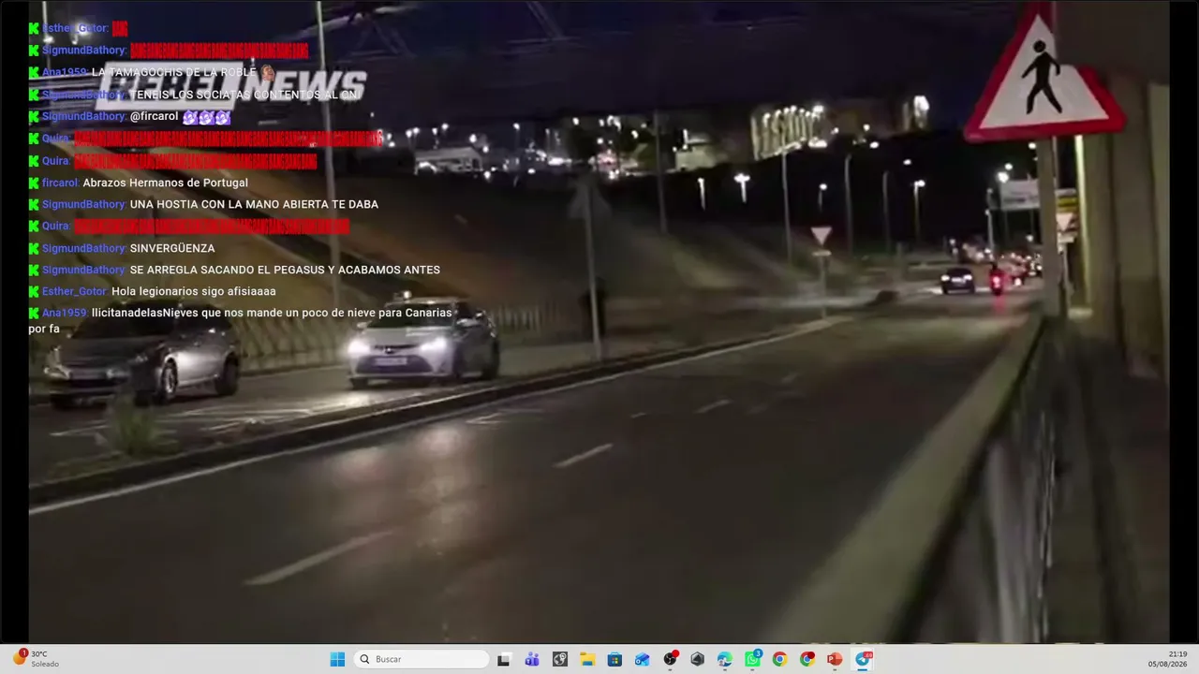Click the '@fircarol' mention in chat
1199x674 pixels.
coord(154,117)
